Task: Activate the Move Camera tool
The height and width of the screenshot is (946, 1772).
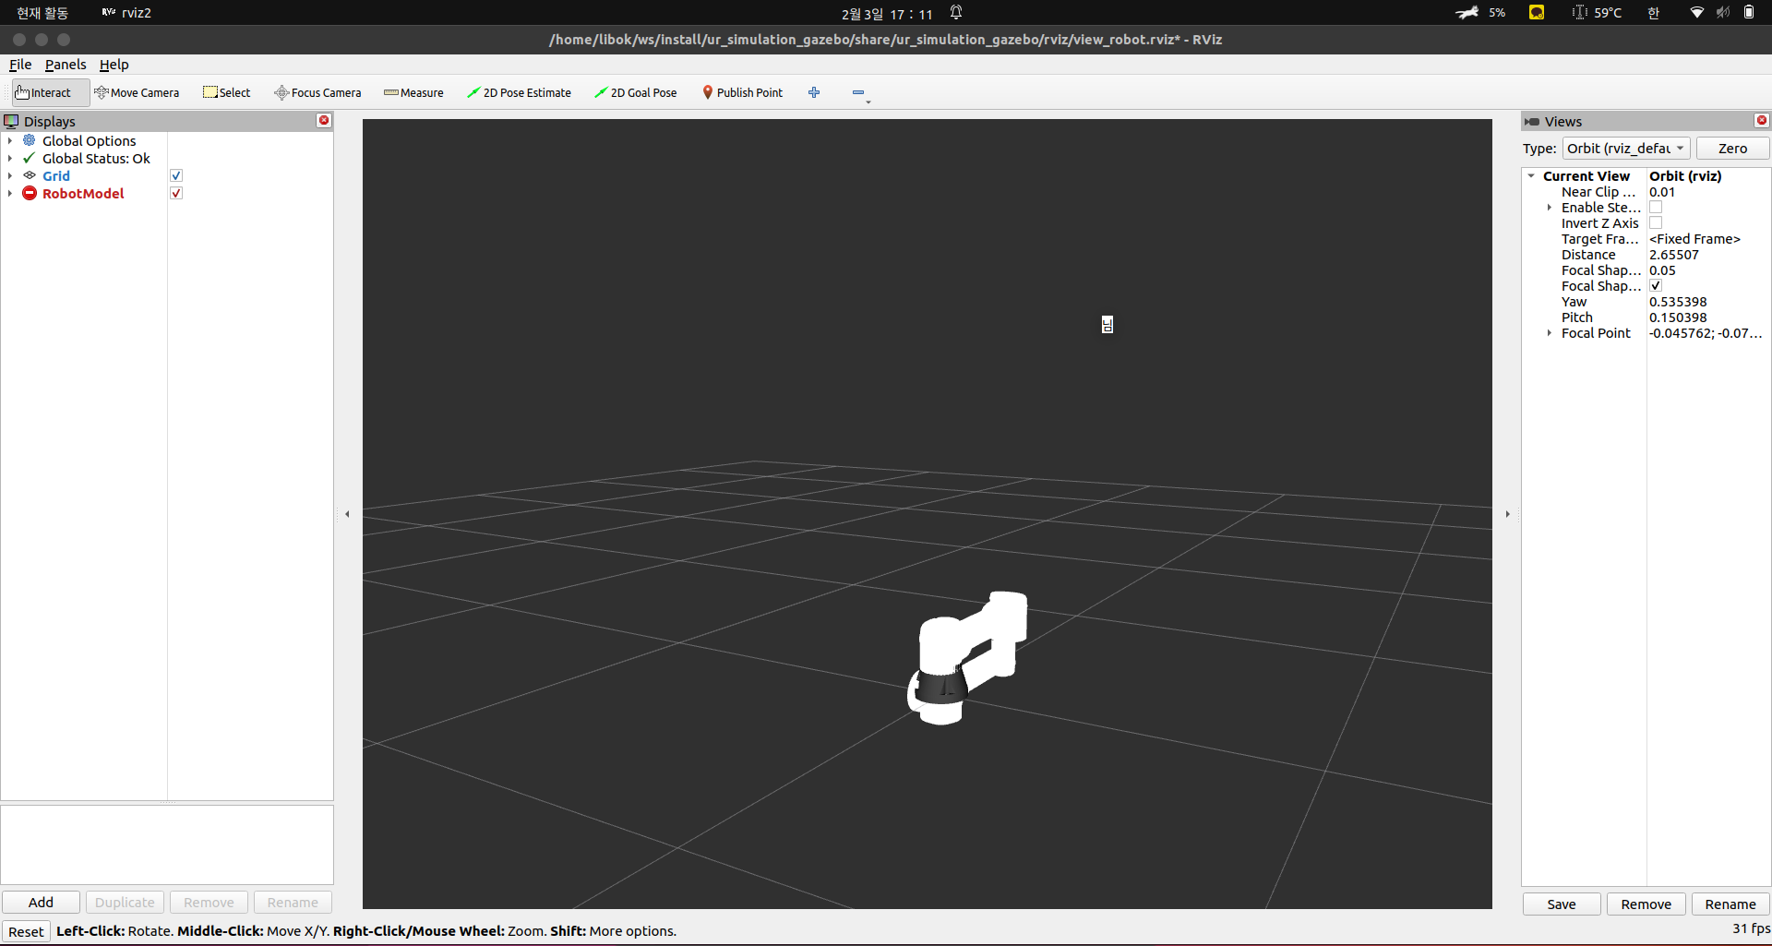Action: point(137,92)
